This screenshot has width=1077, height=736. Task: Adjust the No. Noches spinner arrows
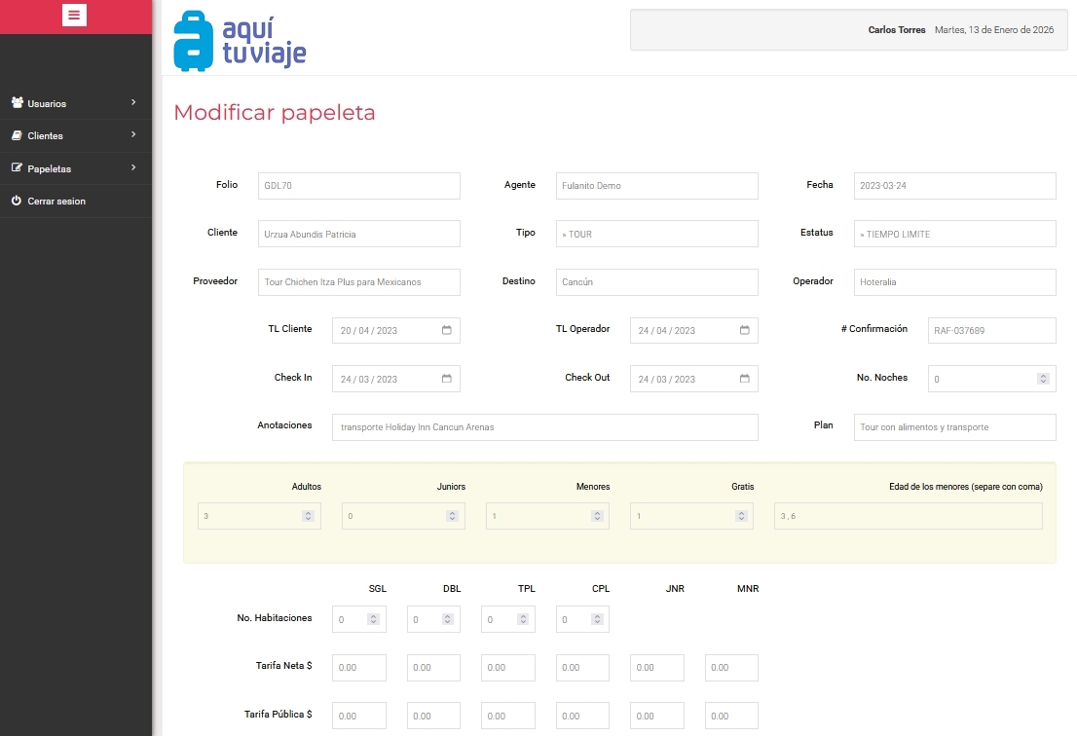tap(1043, 379)
